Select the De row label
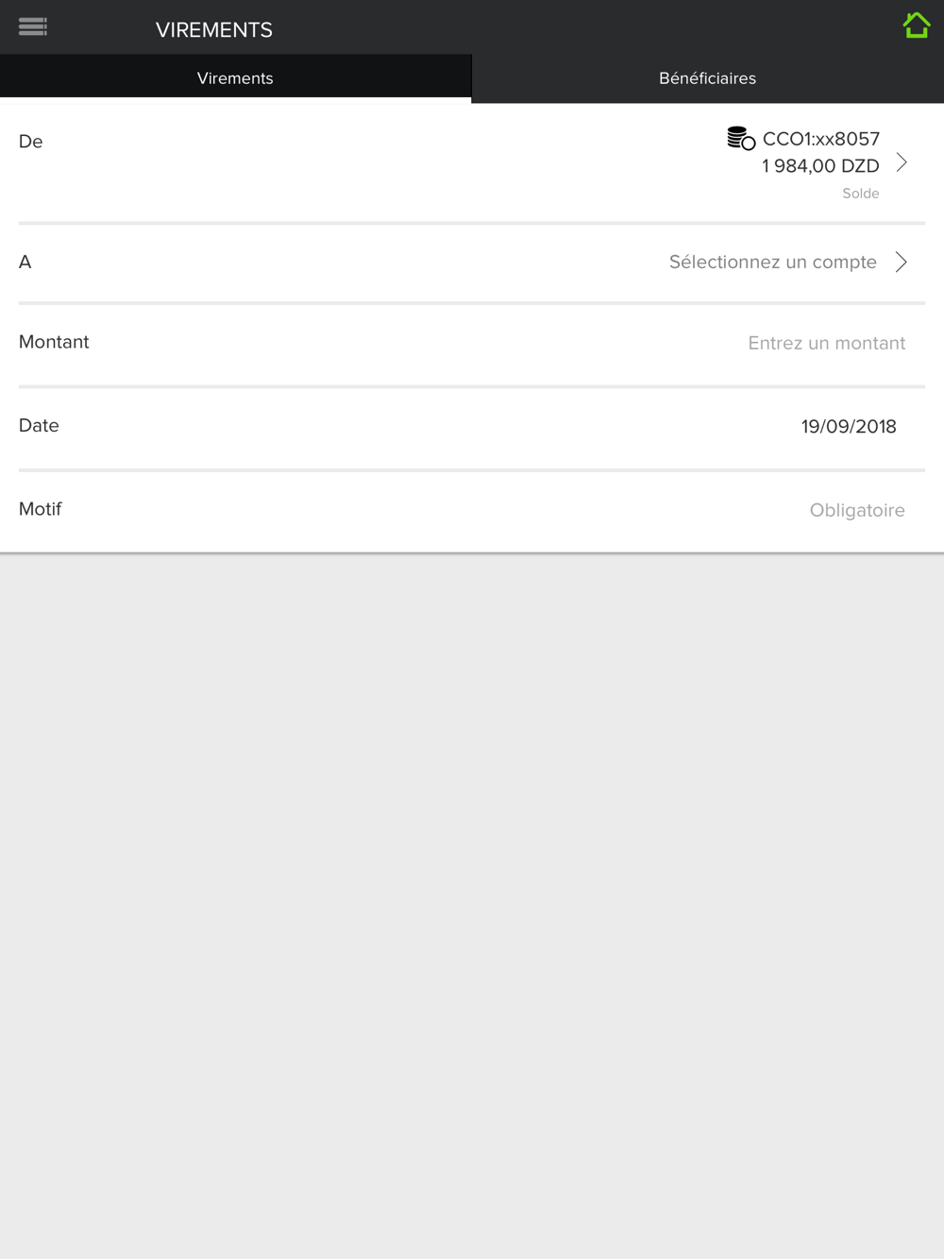This screenshot has width=944, height=1259. pyautogui.click(x=31, y=142)
